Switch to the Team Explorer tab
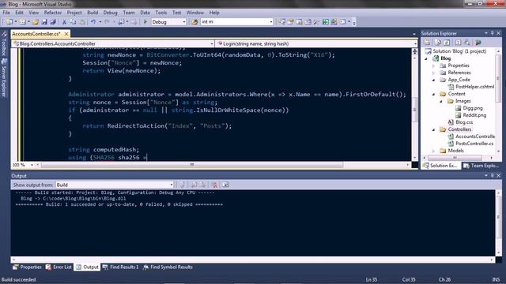The height and width of the screenshot is (284, 506). [481, 166]
